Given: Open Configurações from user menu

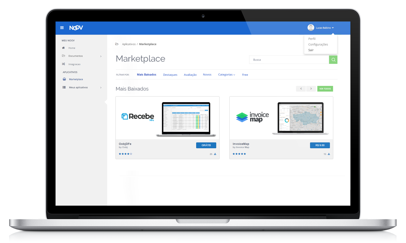Looking at the screenshot, I should click(318, 44).
